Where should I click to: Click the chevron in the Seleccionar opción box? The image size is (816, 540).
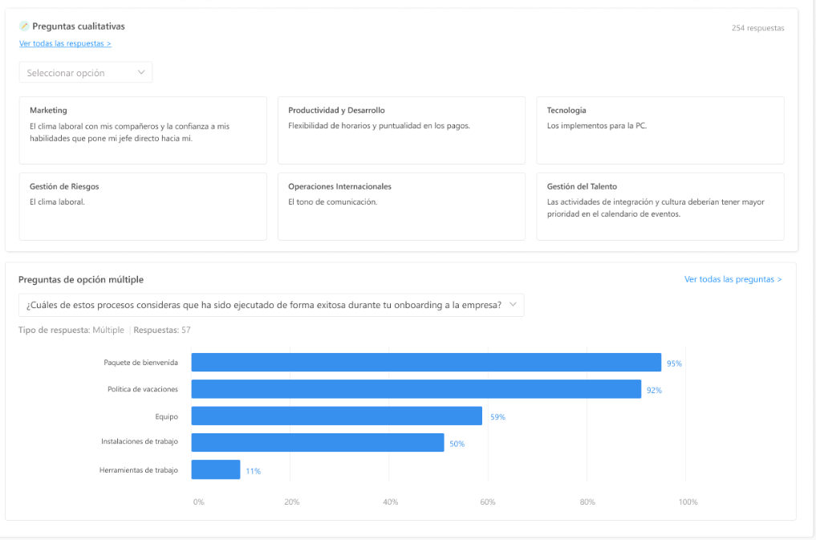[x=141, y=72]
